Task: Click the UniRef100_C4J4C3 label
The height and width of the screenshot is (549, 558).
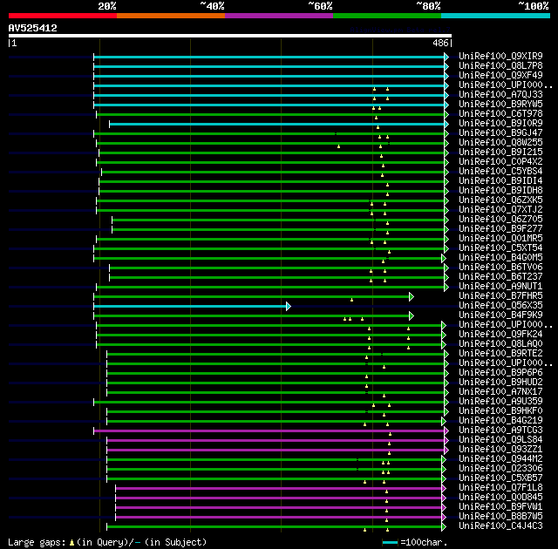Action: point(500,526)
